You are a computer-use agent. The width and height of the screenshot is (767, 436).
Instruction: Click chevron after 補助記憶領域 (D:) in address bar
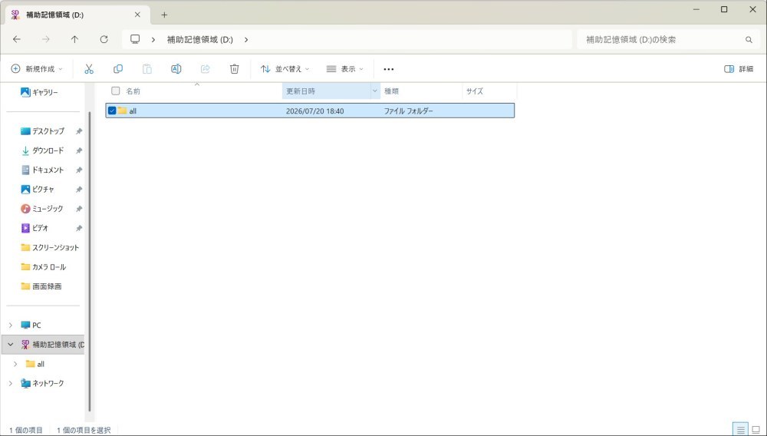coord(246,40)
